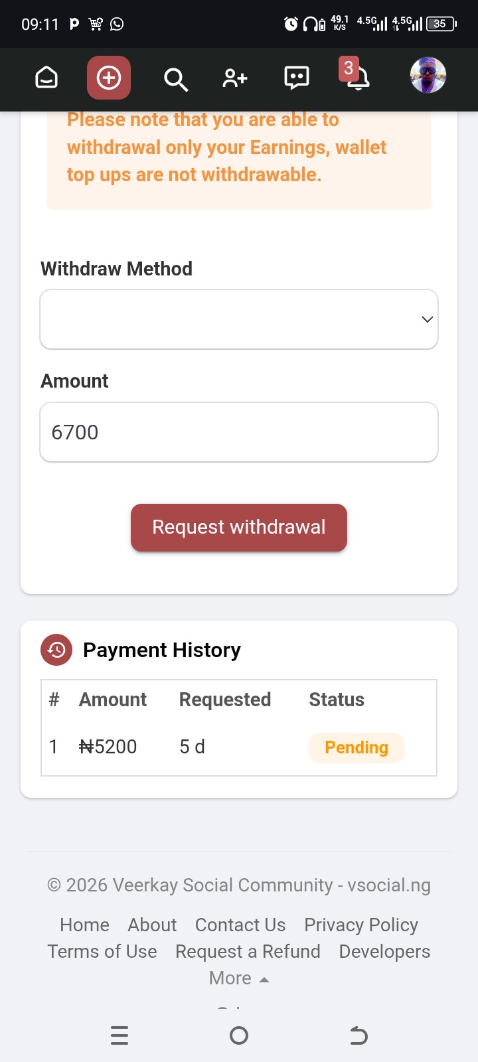
Task: Expand the Withdraw Method dropdown
Action: (239, 319)
